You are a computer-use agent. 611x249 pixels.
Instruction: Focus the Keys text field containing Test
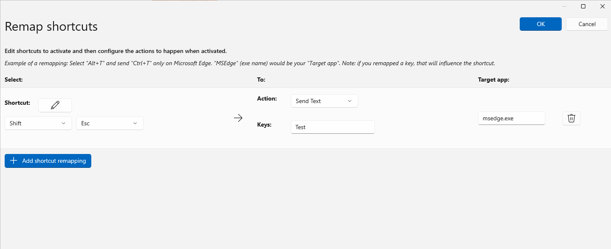[x=332, y=127]
